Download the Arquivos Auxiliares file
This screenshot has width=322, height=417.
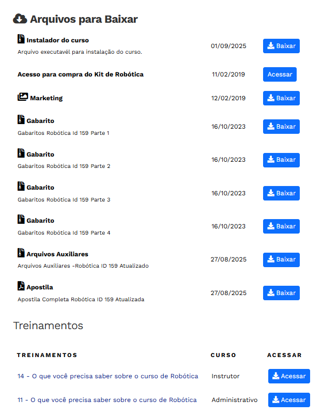[x=281, y=260]
